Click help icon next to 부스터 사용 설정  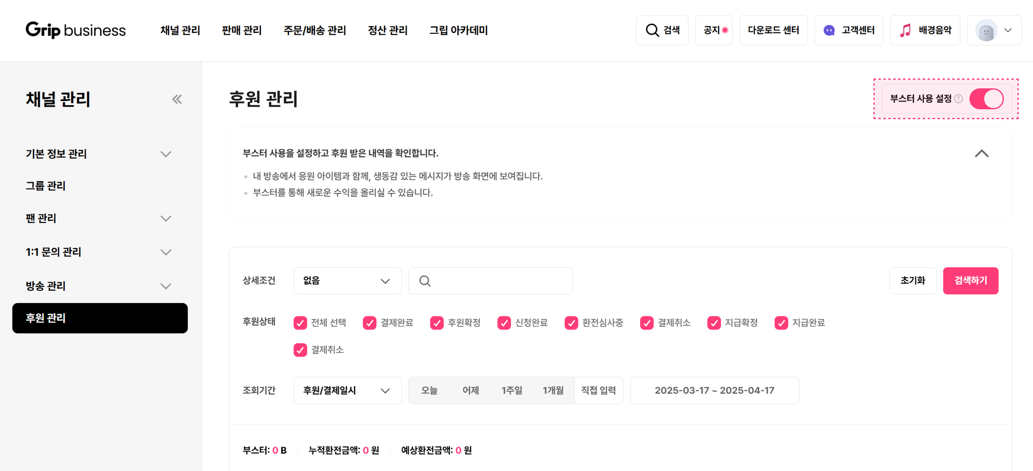(959, 99)
